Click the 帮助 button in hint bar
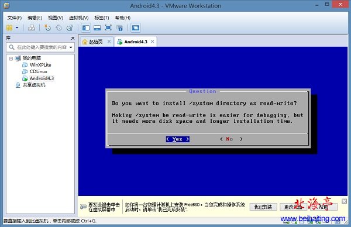This screenshot has height=227, width=351. click(x=324, y=207)
